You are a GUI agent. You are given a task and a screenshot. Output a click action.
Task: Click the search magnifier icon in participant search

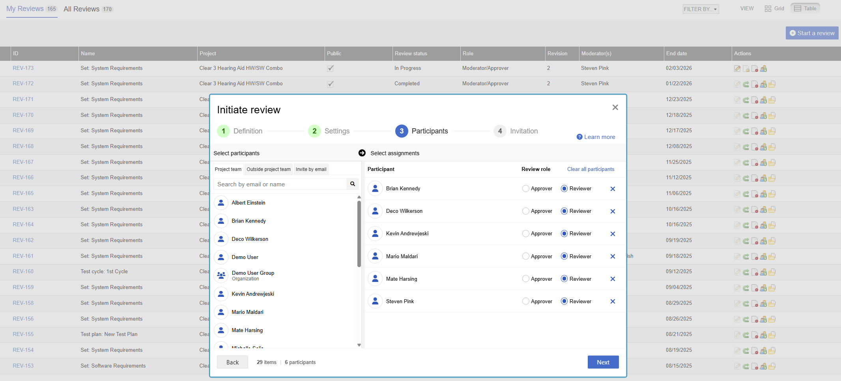coord(353,184)
